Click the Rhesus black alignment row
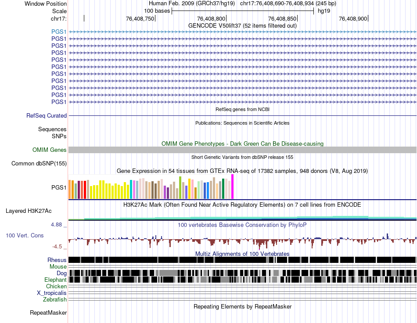Image resolution: width=417 pixels, height=323 pixels. (x=242, y=260)
